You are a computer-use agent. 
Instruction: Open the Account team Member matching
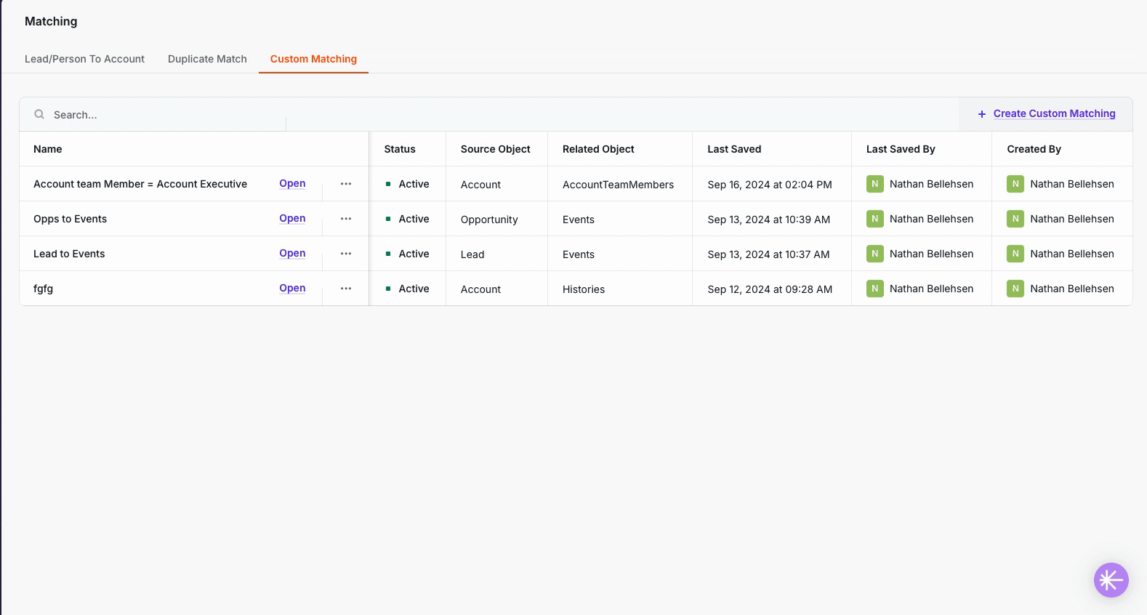coord(292,183)
